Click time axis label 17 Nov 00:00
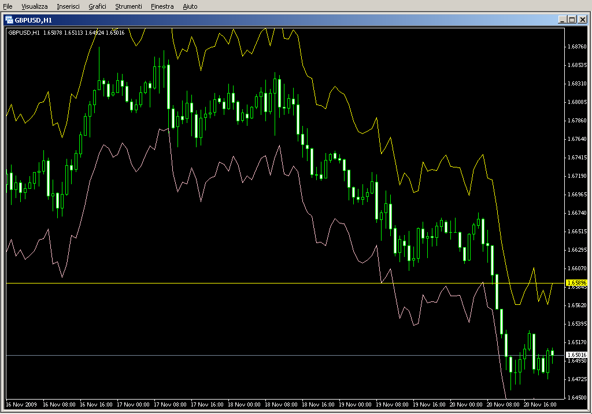This screenshot has width=592, height=414. pyautogui.click(x=133, y=405)
